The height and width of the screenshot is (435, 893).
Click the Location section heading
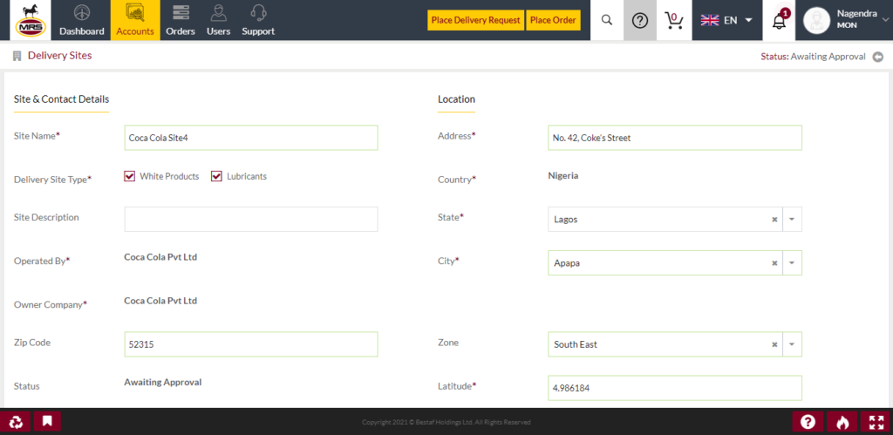click(456, 99)
